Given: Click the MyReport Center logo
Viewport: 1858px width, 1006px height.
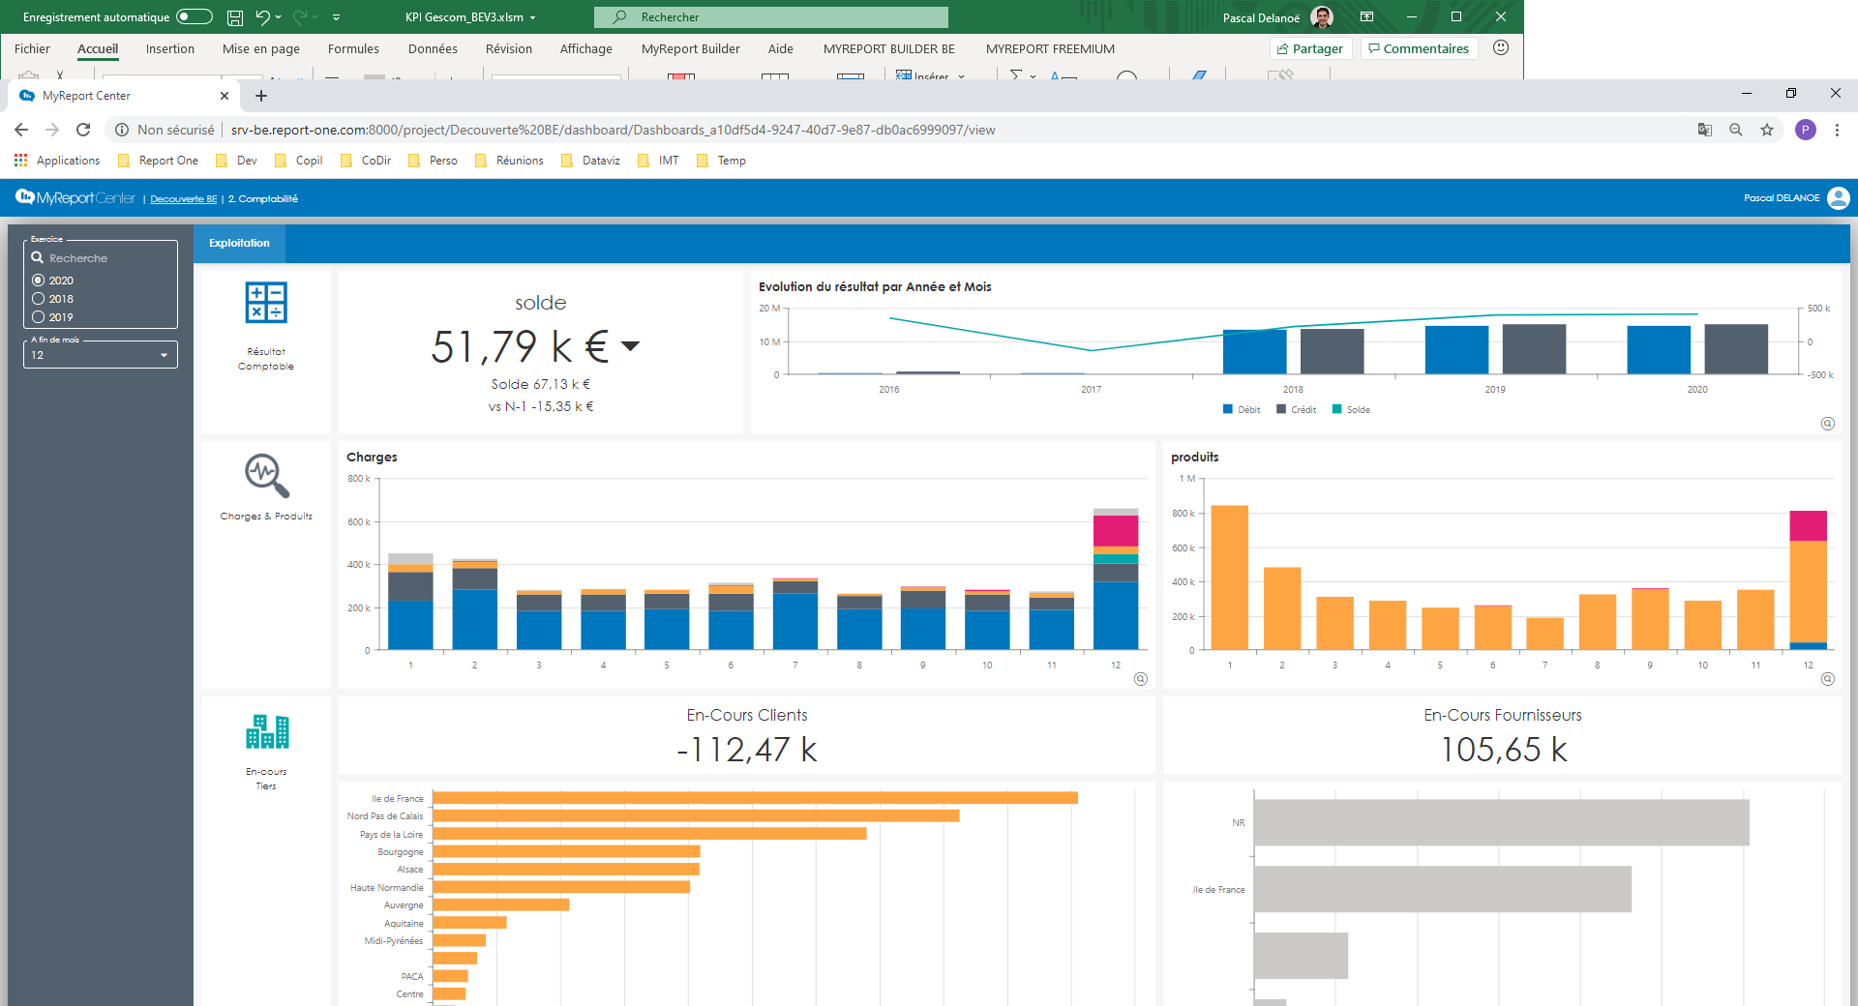Looking at the screenshot, I should coord(75,198).
